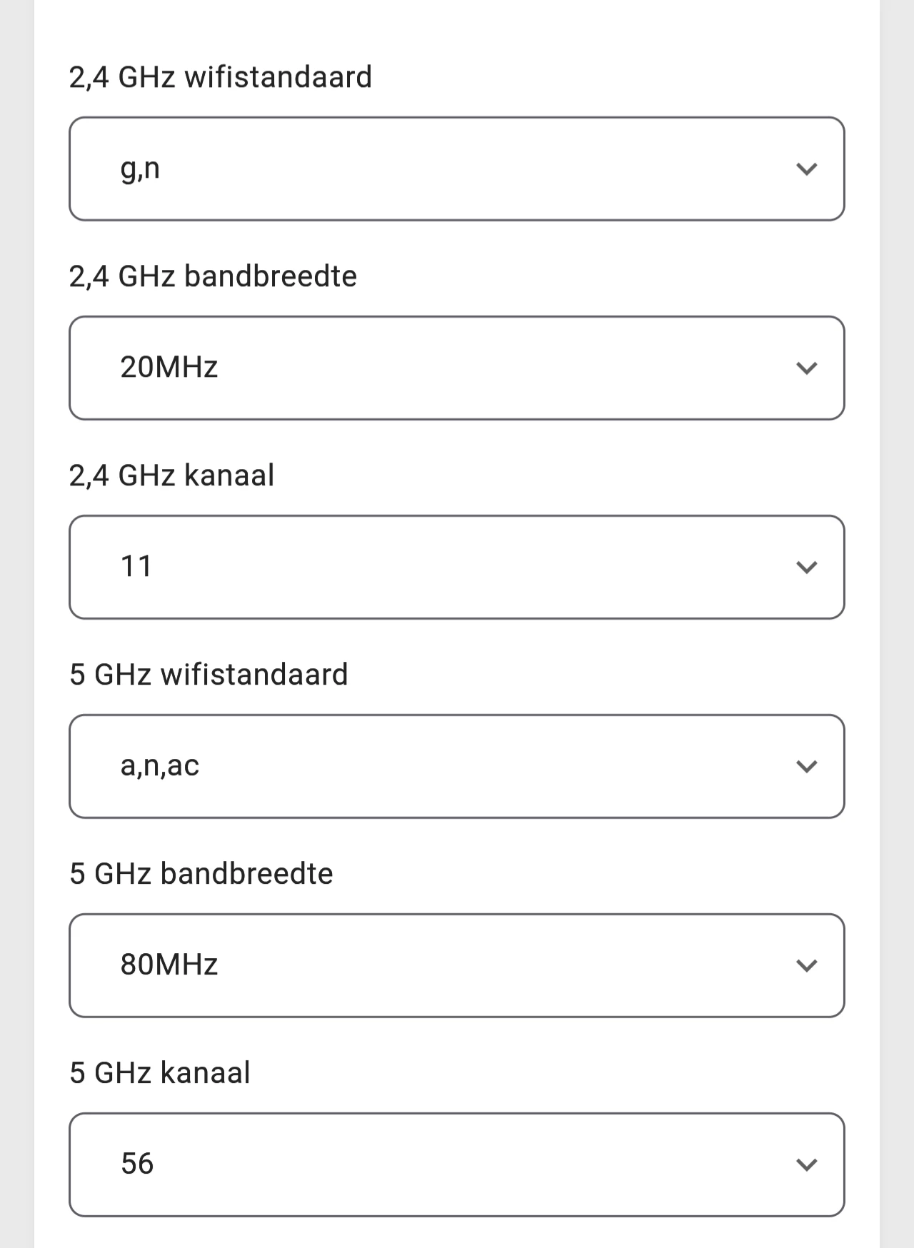Screen dimensions: 914x1248
Task: Click the '2,4 GHz wifistandaard' label text
Action: coord(221,77)
